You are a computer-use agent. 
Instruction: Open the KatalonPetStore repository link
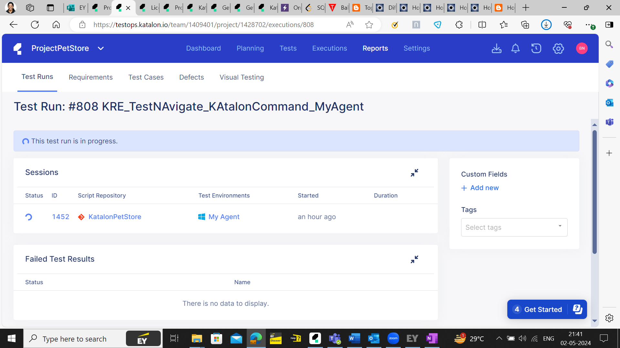click(115, 217)
